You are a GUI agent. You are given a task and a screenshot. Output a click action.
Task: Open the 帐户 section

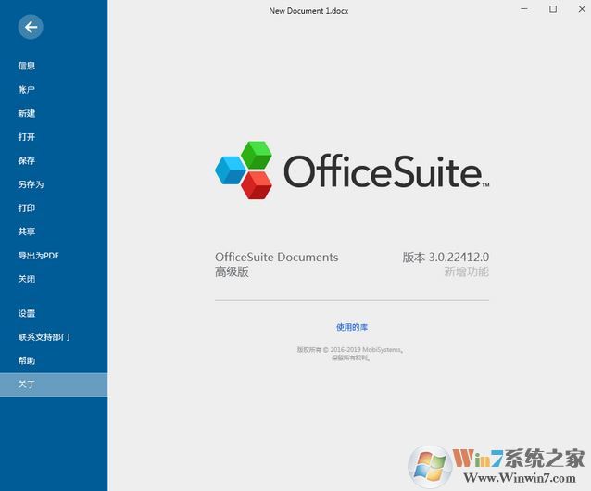[26, 89]
